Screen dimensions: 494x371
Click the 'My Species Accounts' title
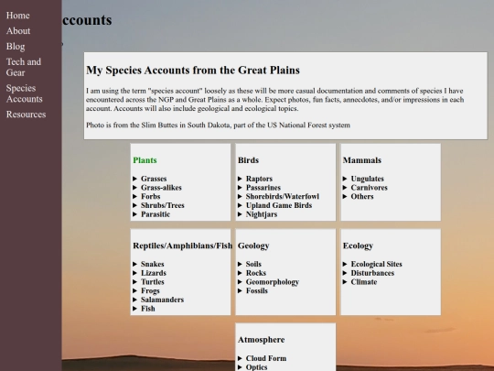tap(193, 70)
